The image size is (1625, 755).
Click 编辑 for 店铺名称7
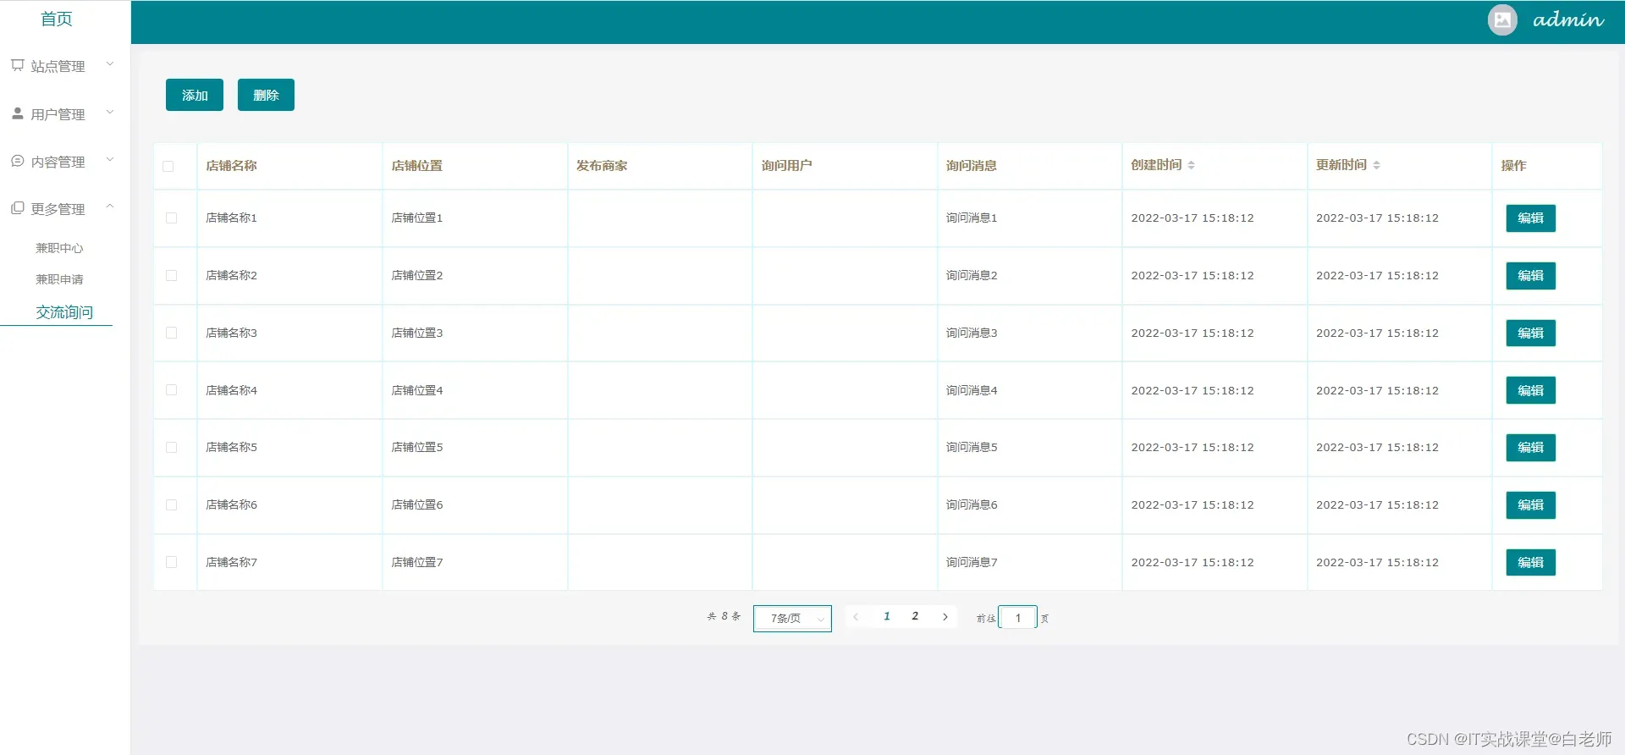(1530, 562)
